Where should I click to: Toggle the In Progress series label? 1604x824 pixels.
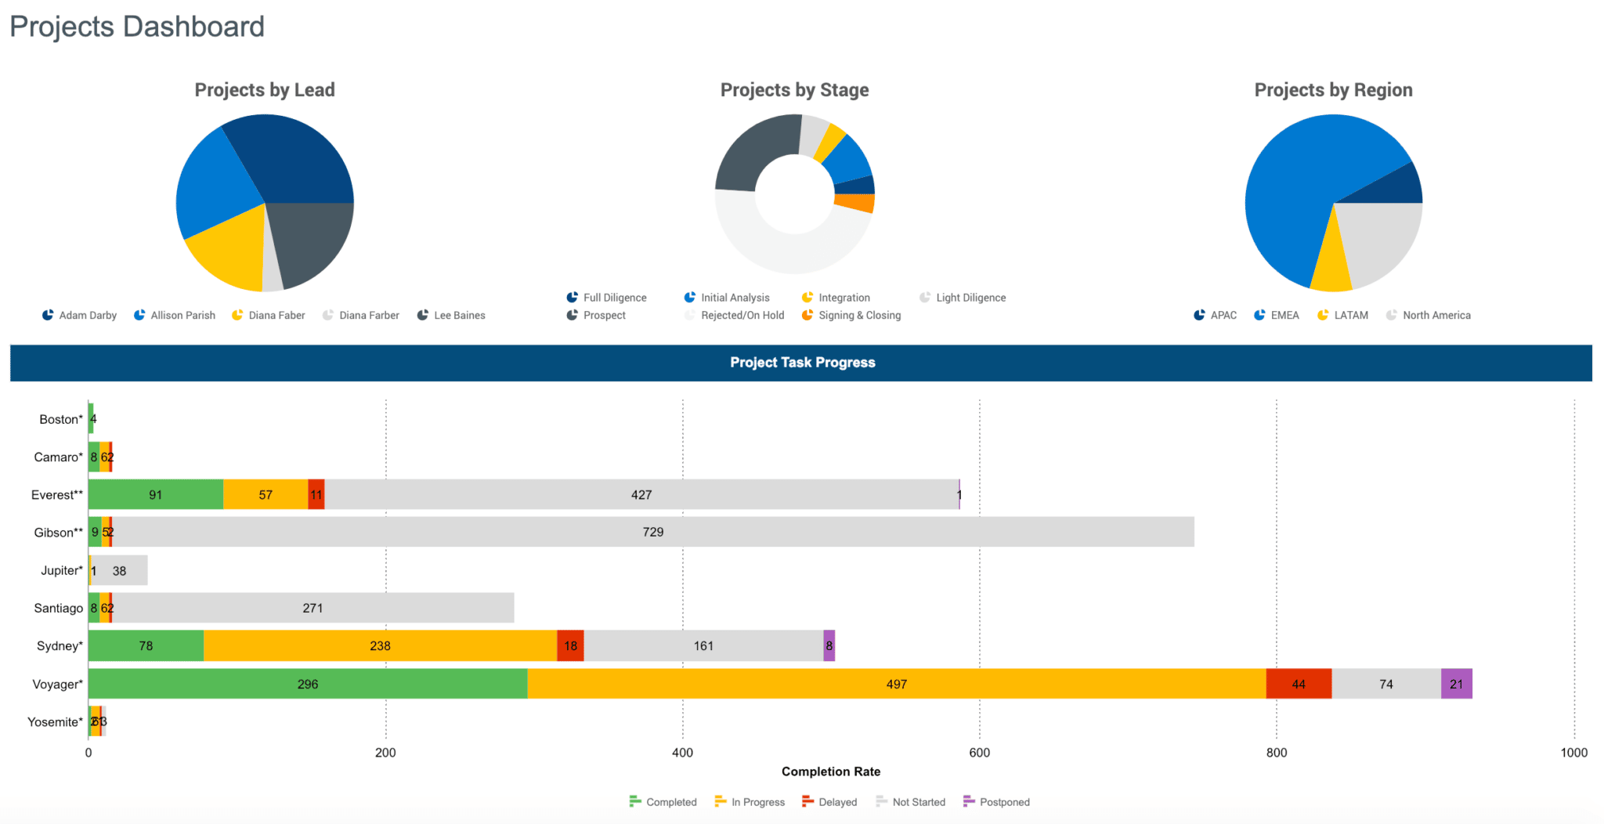point(758,802)
